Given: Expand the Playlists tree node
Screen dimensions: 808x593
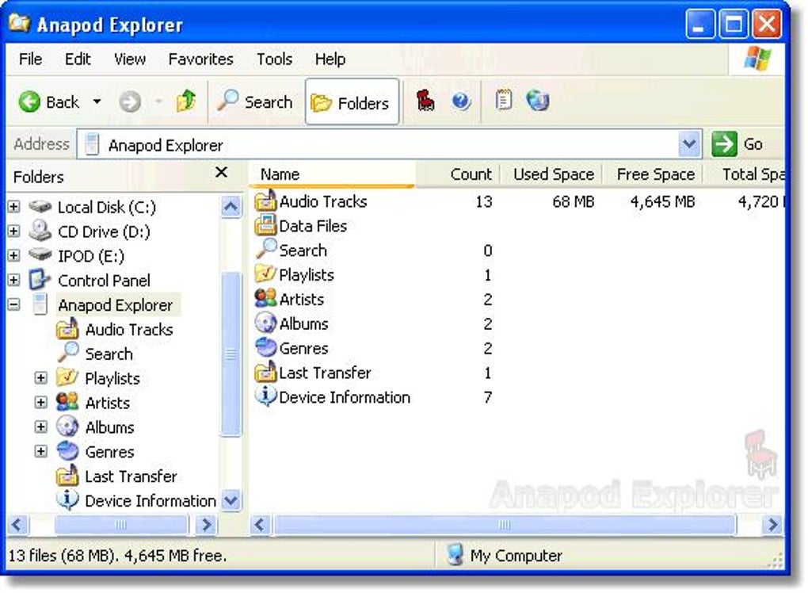Looking at the screenshot, I should coord(40,378).
